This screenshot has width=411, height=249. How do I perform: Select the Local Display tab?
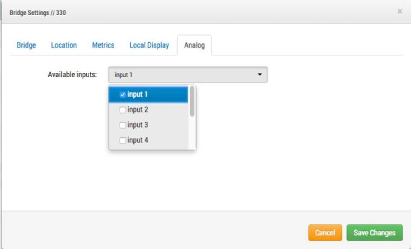click(x=149, y=45)
